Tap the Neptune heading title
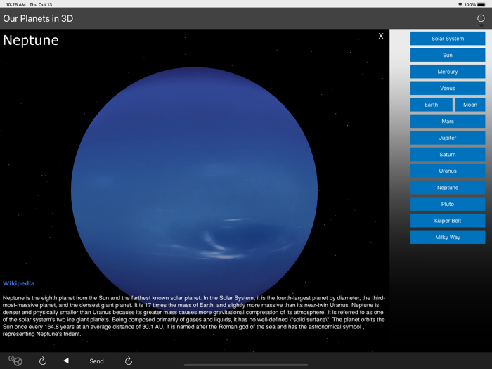492x369 pixels. pos(31,41)
